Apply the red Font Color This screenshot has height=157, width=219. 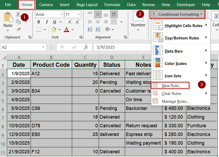(x=67, y=29)
